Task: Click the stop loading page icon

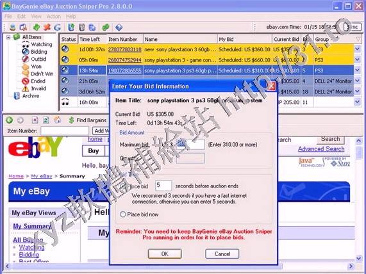Action: click(35, 120)
